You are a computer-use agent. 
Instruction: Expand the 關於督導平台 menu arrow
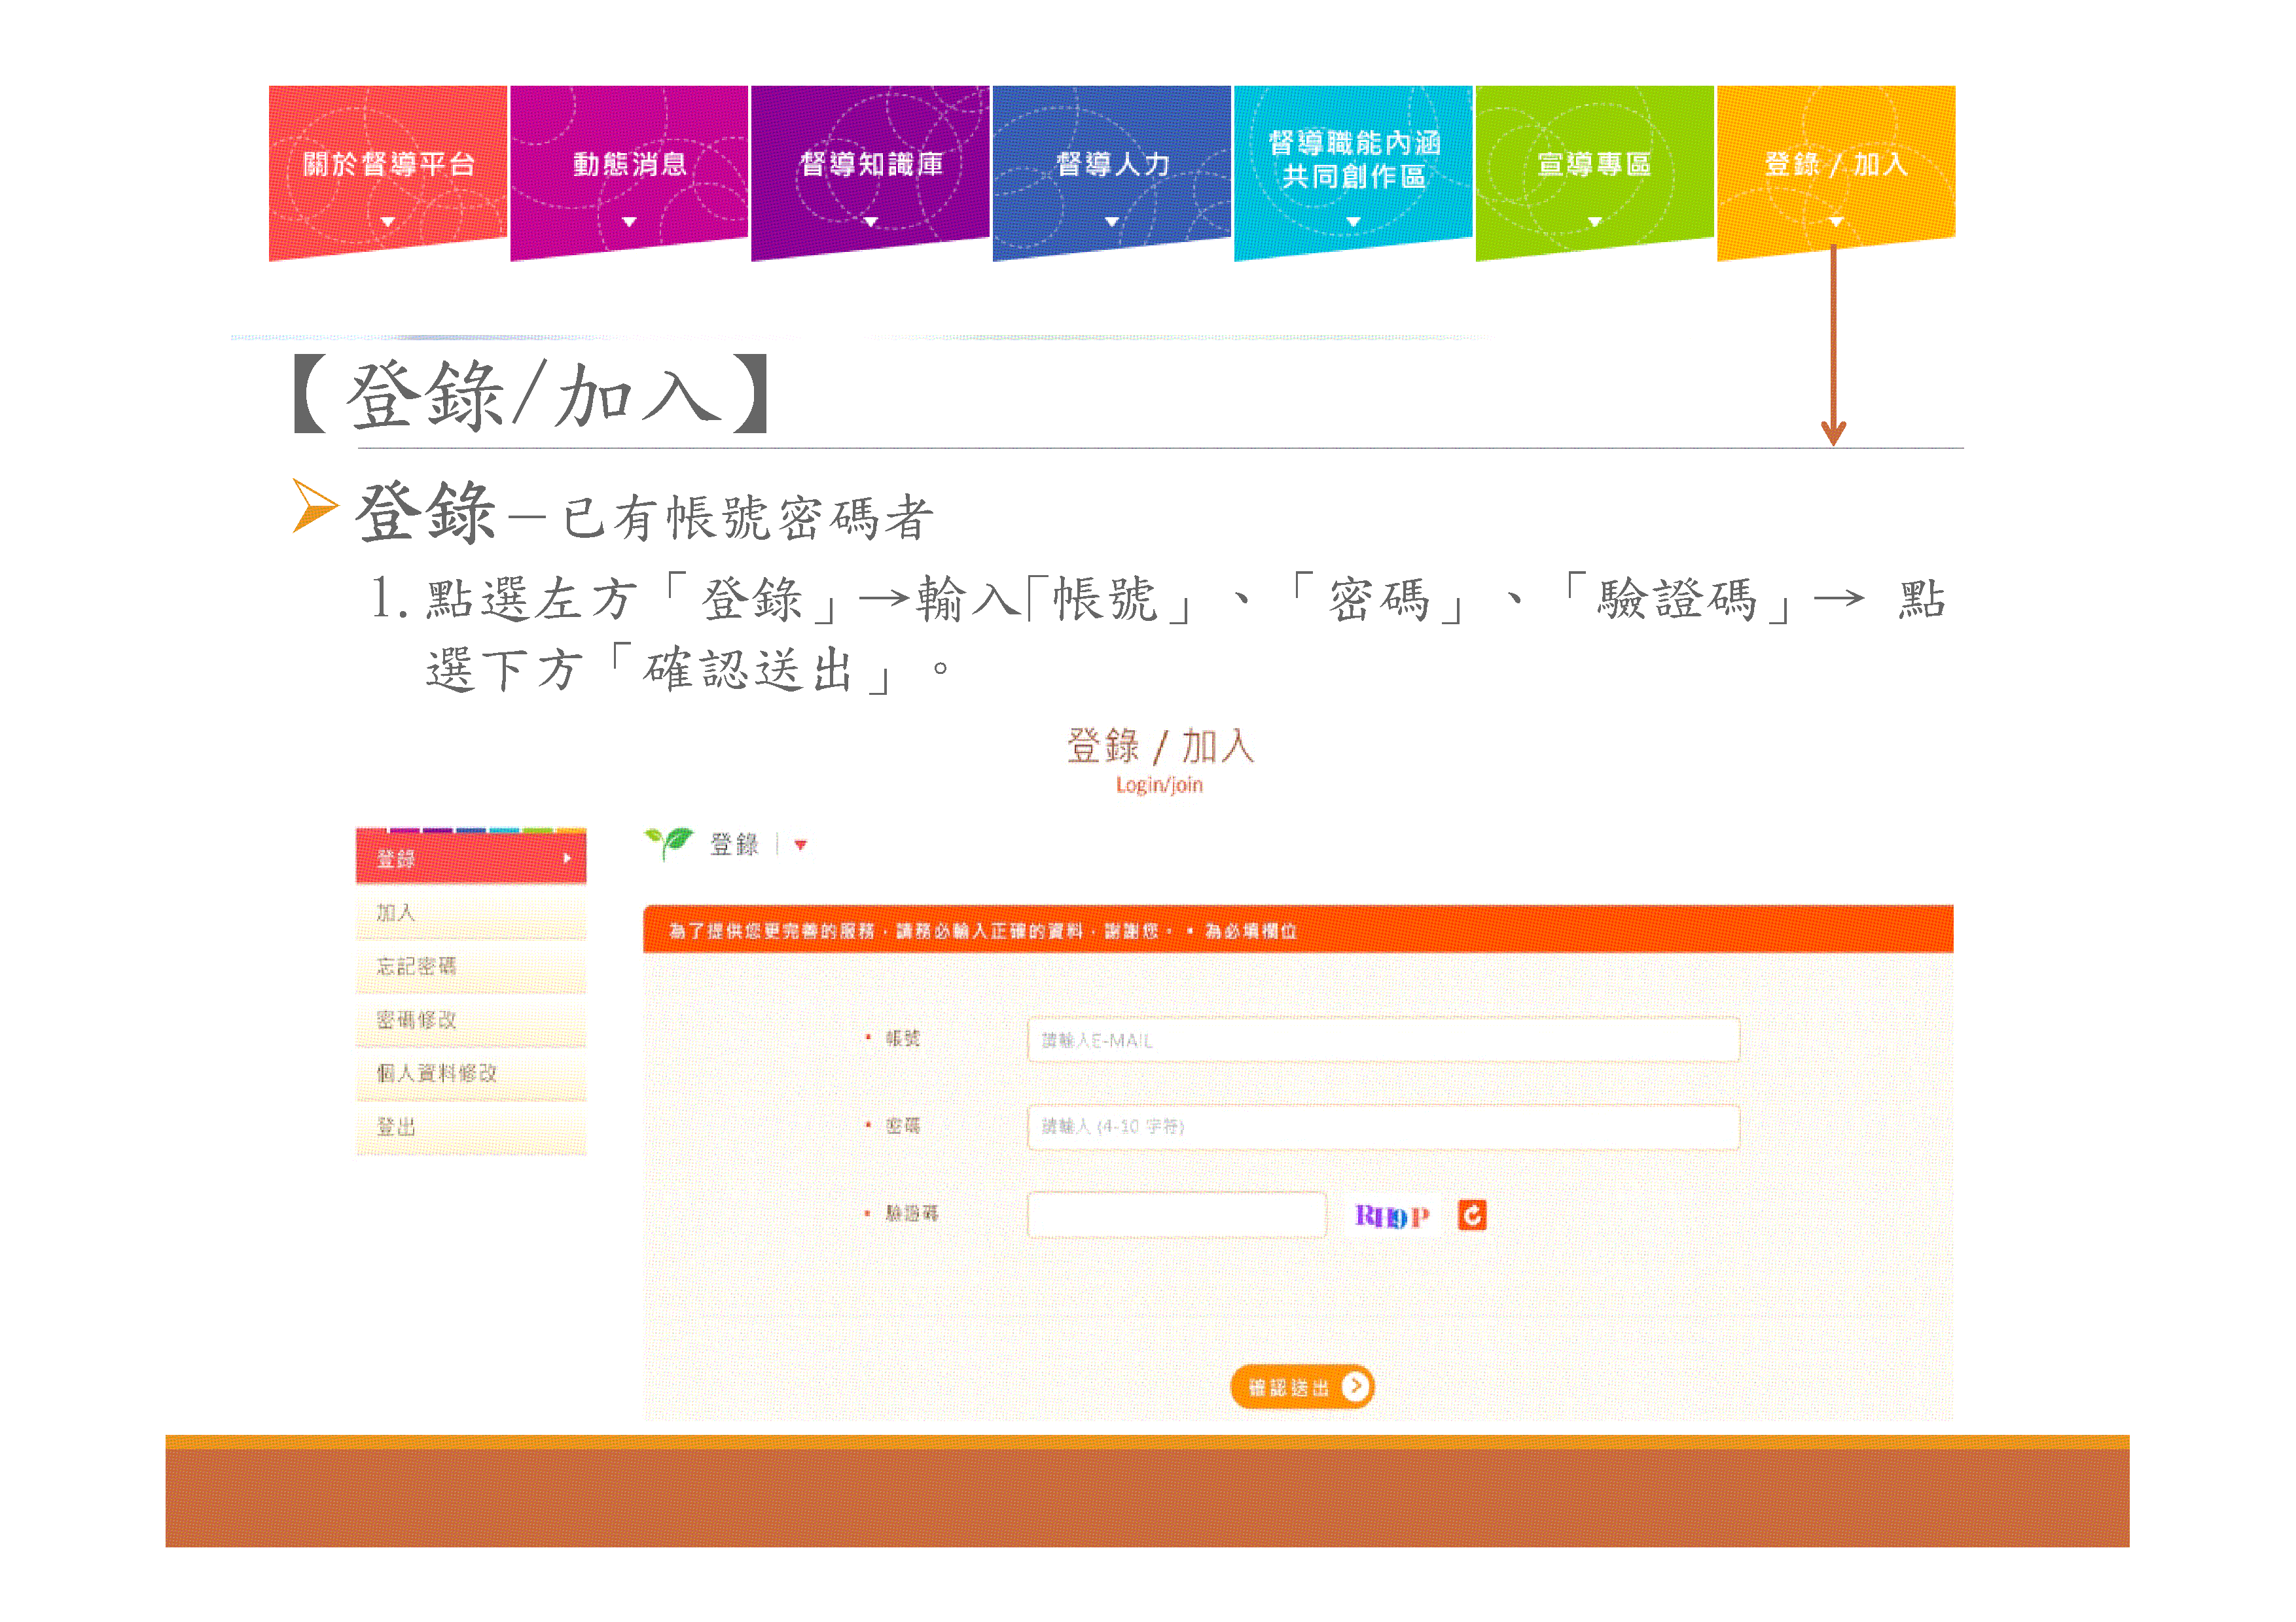[388, 222]
